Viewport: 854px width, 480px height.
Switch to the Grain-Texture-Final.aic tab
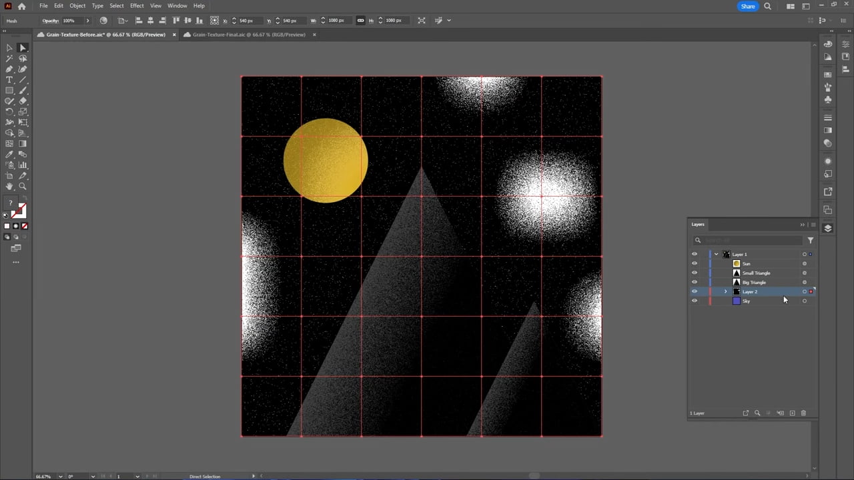247,35
